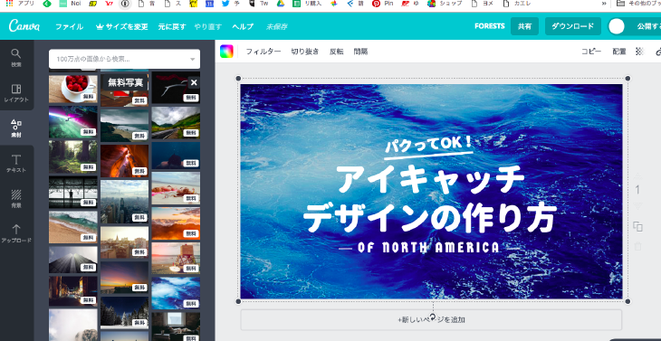Screen dimensions: 661x341
Task: Show more bookmarks with the » chevron
Action: click(604, 4)
